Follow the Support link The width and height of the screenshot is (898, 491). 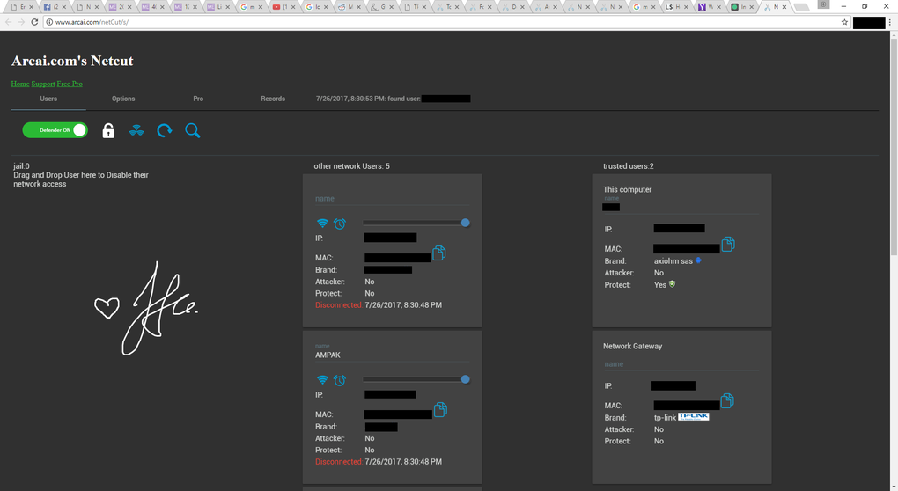[x=43, y=84]
